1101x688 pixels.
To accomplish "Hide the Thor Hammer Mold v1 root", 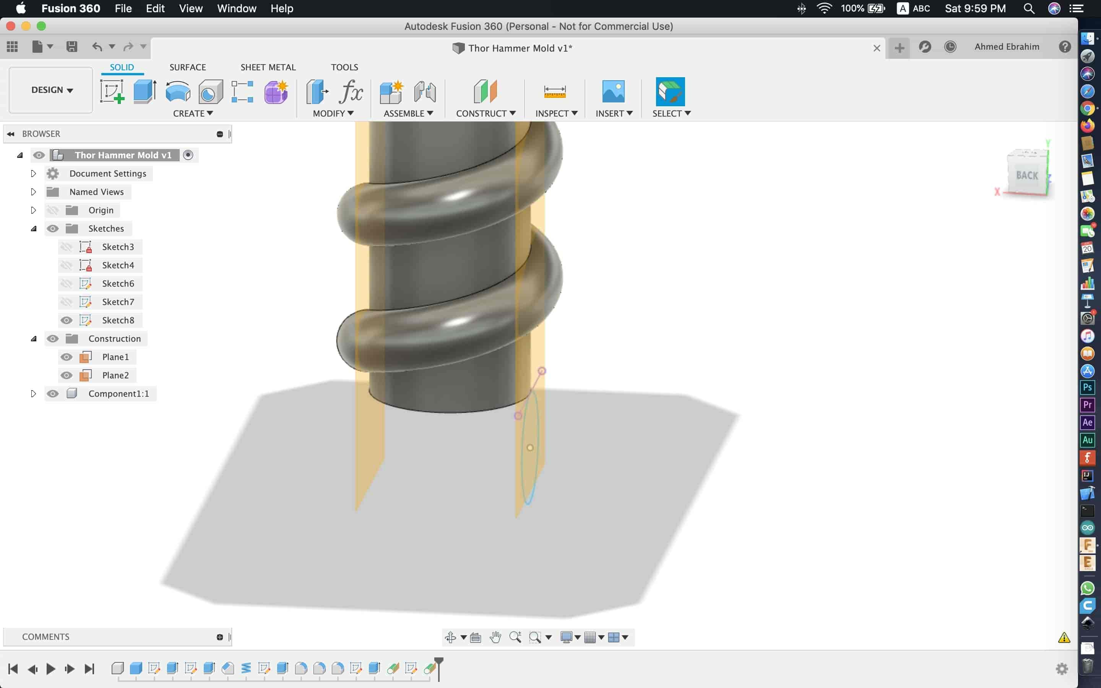I will point(39,155).
